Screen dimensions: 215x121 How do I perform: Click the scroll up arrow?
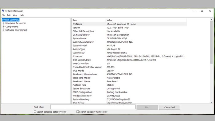(x=211, y=20)
